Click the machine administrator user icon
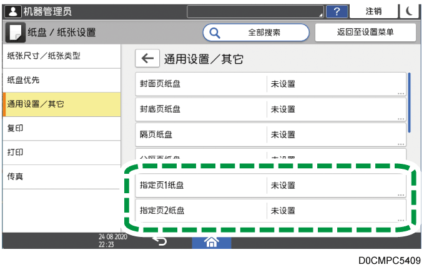The image size is (424, 267). coord(13,11)
